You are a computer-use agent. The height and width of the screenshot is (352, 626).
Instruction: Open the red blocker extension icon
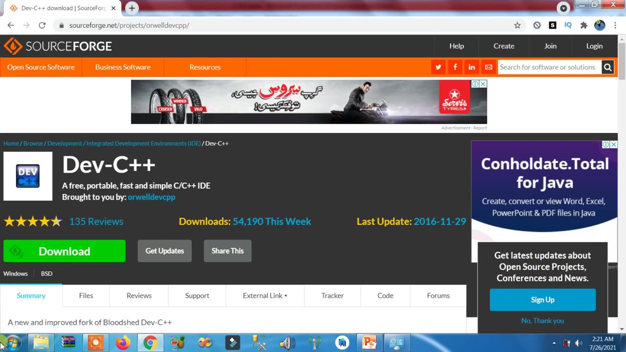[x=537, y=25]
